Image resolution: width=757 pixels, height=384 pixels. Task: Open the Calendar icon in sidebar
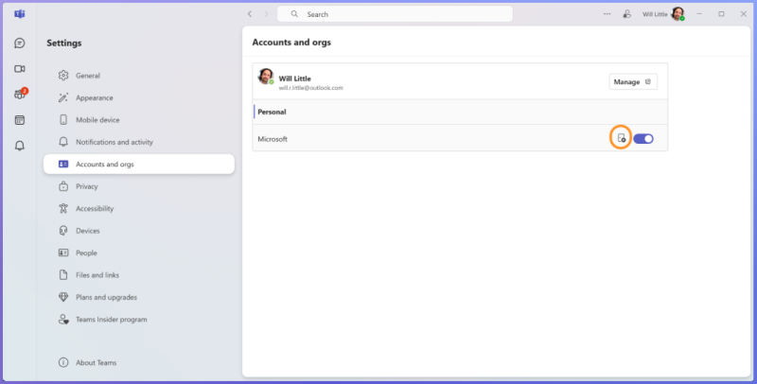tap(19, 120)
